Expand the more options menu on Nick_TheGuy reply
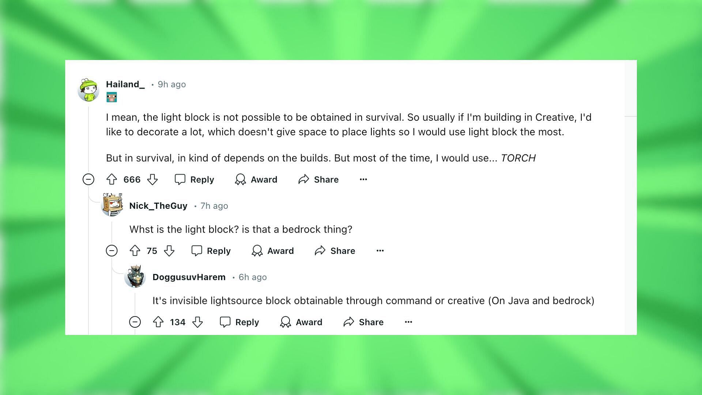Screen dimensions: 702x395 coord(380,250)
